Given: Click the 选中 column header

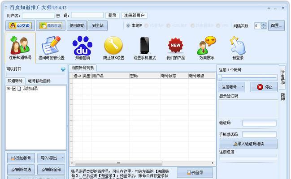Looking at the screenshot, I should point(77,76).
